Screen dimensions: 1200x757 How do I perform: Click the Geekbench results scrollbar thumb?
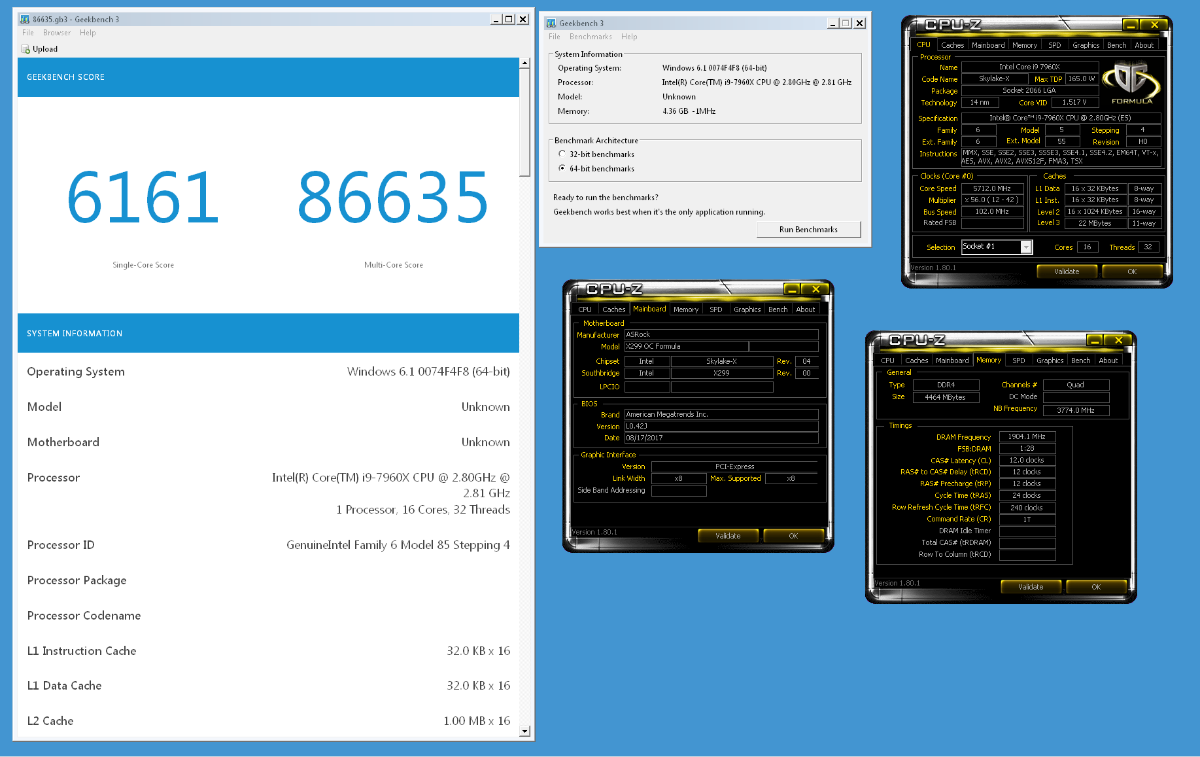coord(524,122)
